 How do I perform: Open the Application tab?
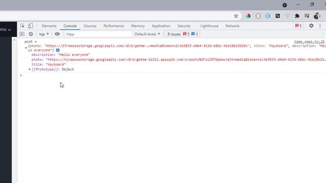[161, 26]
